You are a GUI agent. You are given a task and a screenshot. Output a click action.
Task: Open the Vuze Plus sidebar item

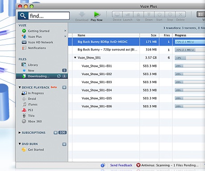point(35,36)
